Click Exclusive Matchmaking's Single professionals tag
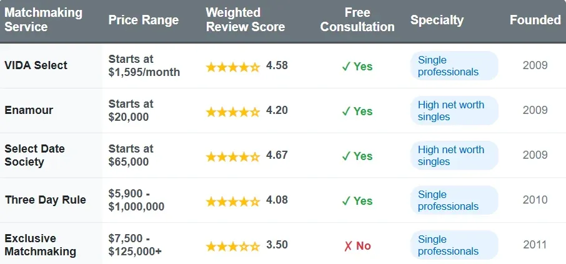The width and height of the screenshot is (566, 264). (454, 245)
